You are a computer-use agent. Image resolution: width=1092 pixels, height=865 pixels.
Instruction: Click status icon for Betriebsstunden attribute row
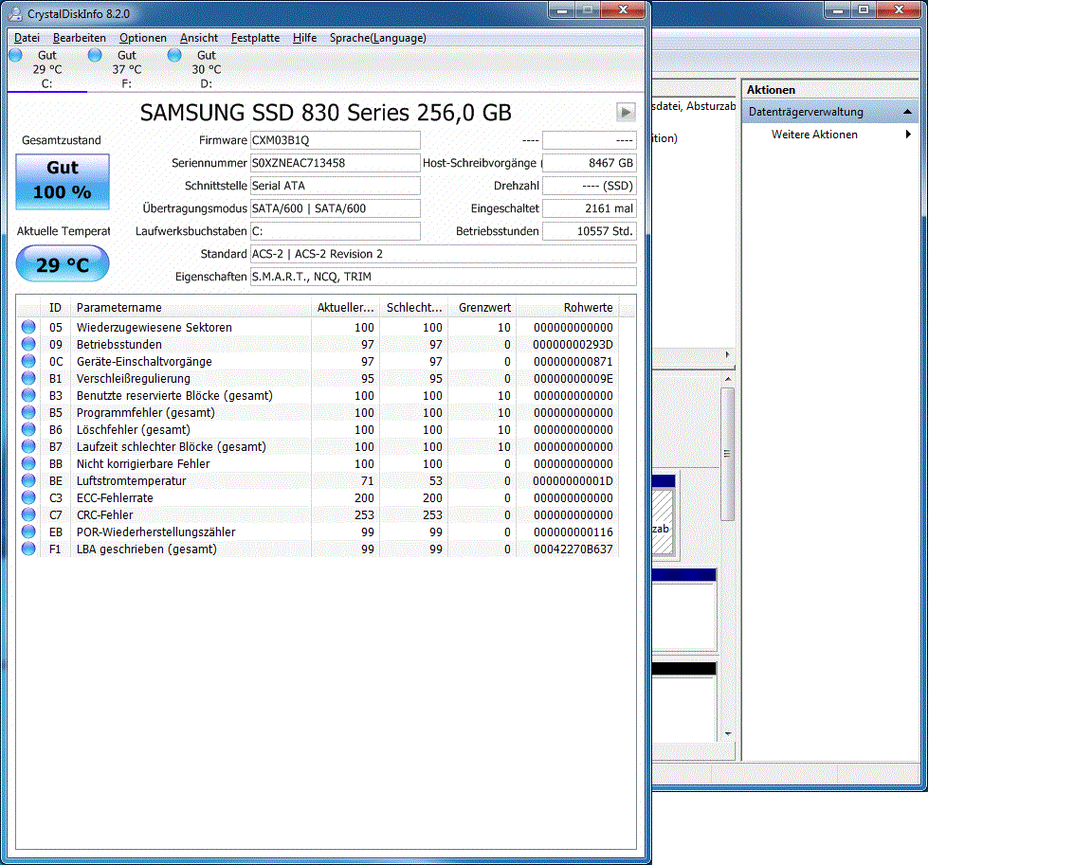pos(28,344)
